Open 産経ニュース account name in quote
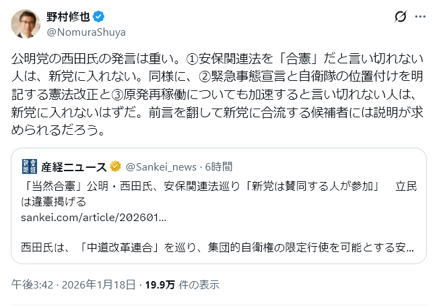The height and width of the screenshot is (306, 439). (x=74, y=166)
